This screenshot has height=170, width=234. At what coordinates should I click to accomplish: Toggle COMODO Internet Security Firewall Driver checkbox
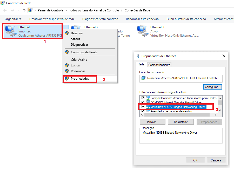(x=143, y=102)
